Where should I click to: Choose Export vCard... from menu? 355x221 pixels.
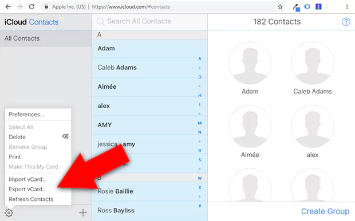(27, 189)
